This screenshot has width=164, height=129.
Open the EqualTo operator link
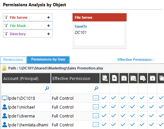[x=81, y=26]
